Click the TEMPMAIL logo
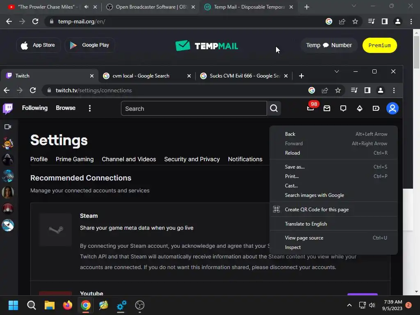The image size is (420, 315). (x=207, y=46)
